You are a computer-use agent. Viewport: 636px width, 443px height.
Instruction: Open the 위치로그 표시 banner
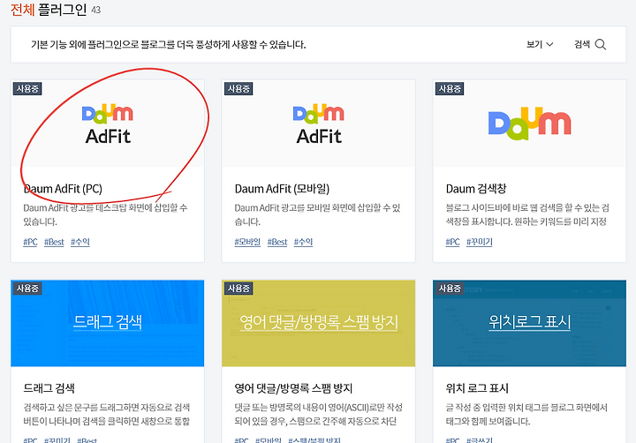[x=529, y=323]
